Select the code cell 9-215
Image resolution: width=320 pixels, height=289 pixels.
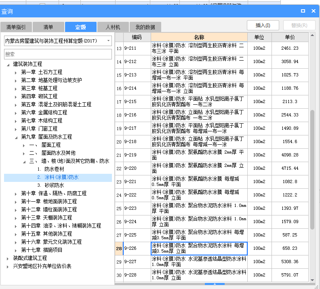[137, 101]
